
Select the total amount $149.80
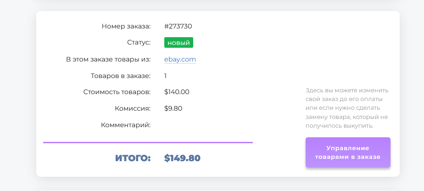pyautogui.click(x=182, y=158)
